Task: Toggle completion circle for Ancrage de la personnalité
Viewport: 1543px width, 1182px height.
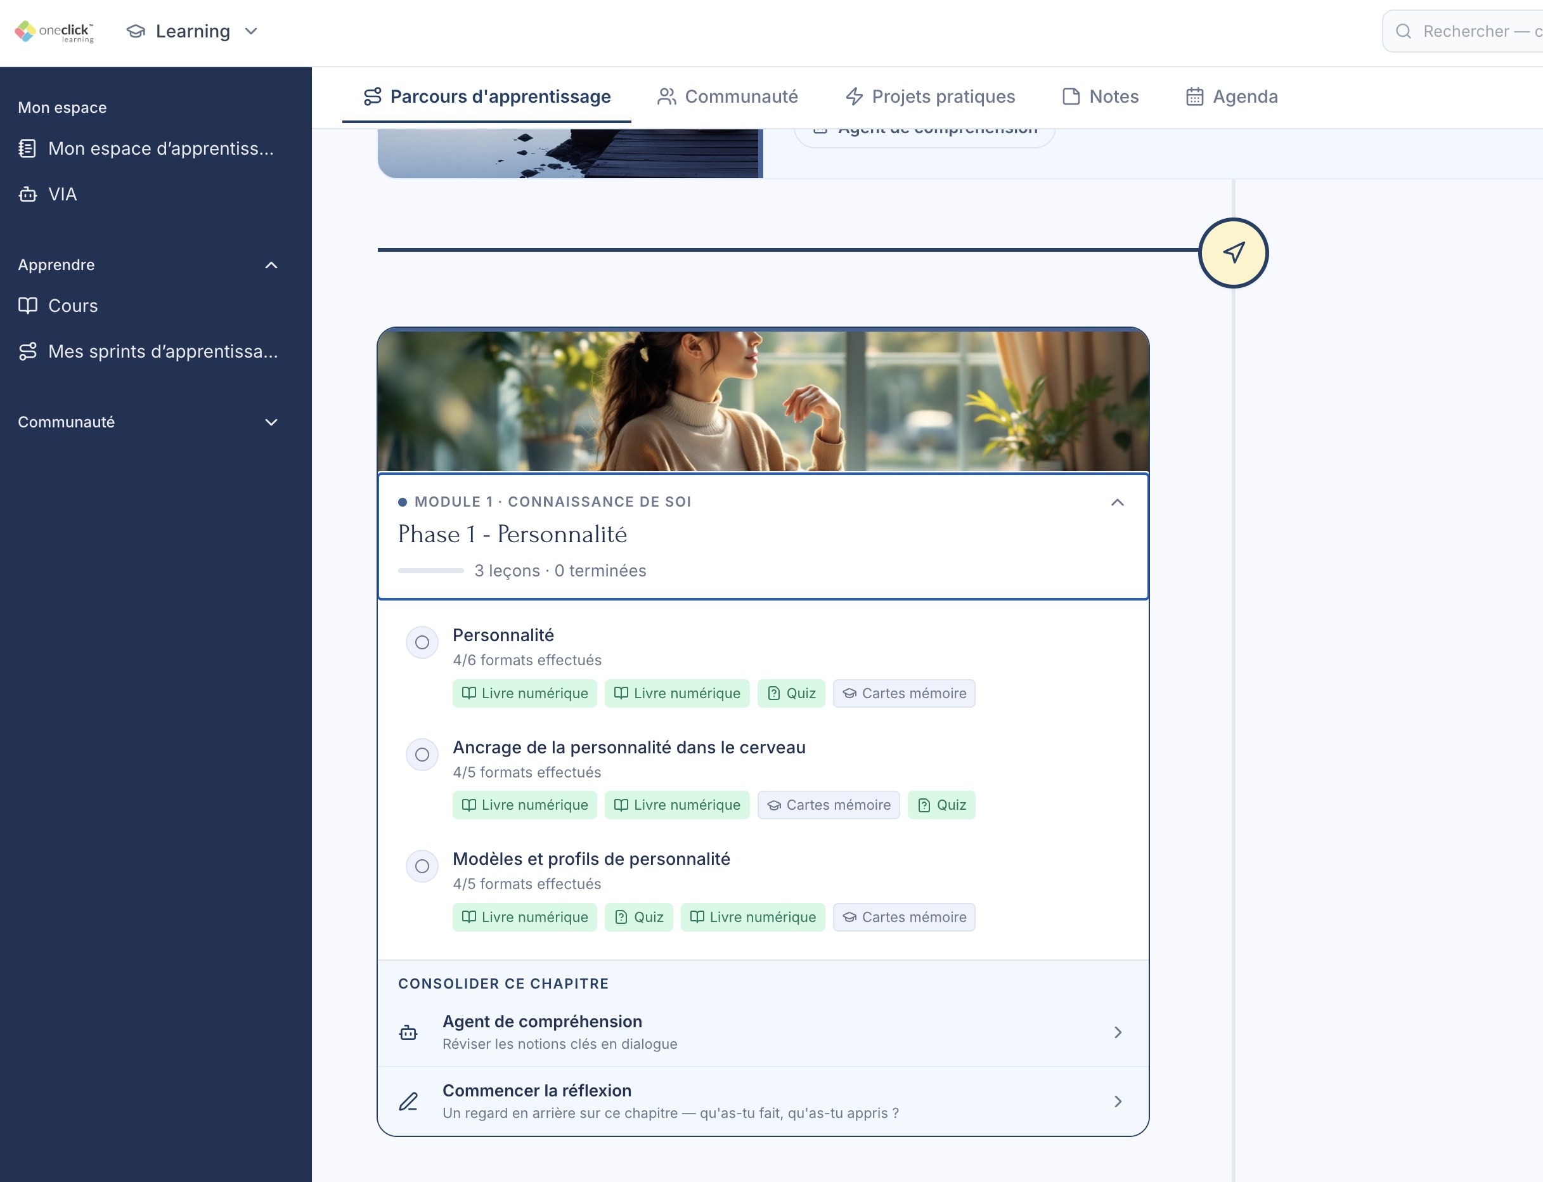Action: pos(422,754)
